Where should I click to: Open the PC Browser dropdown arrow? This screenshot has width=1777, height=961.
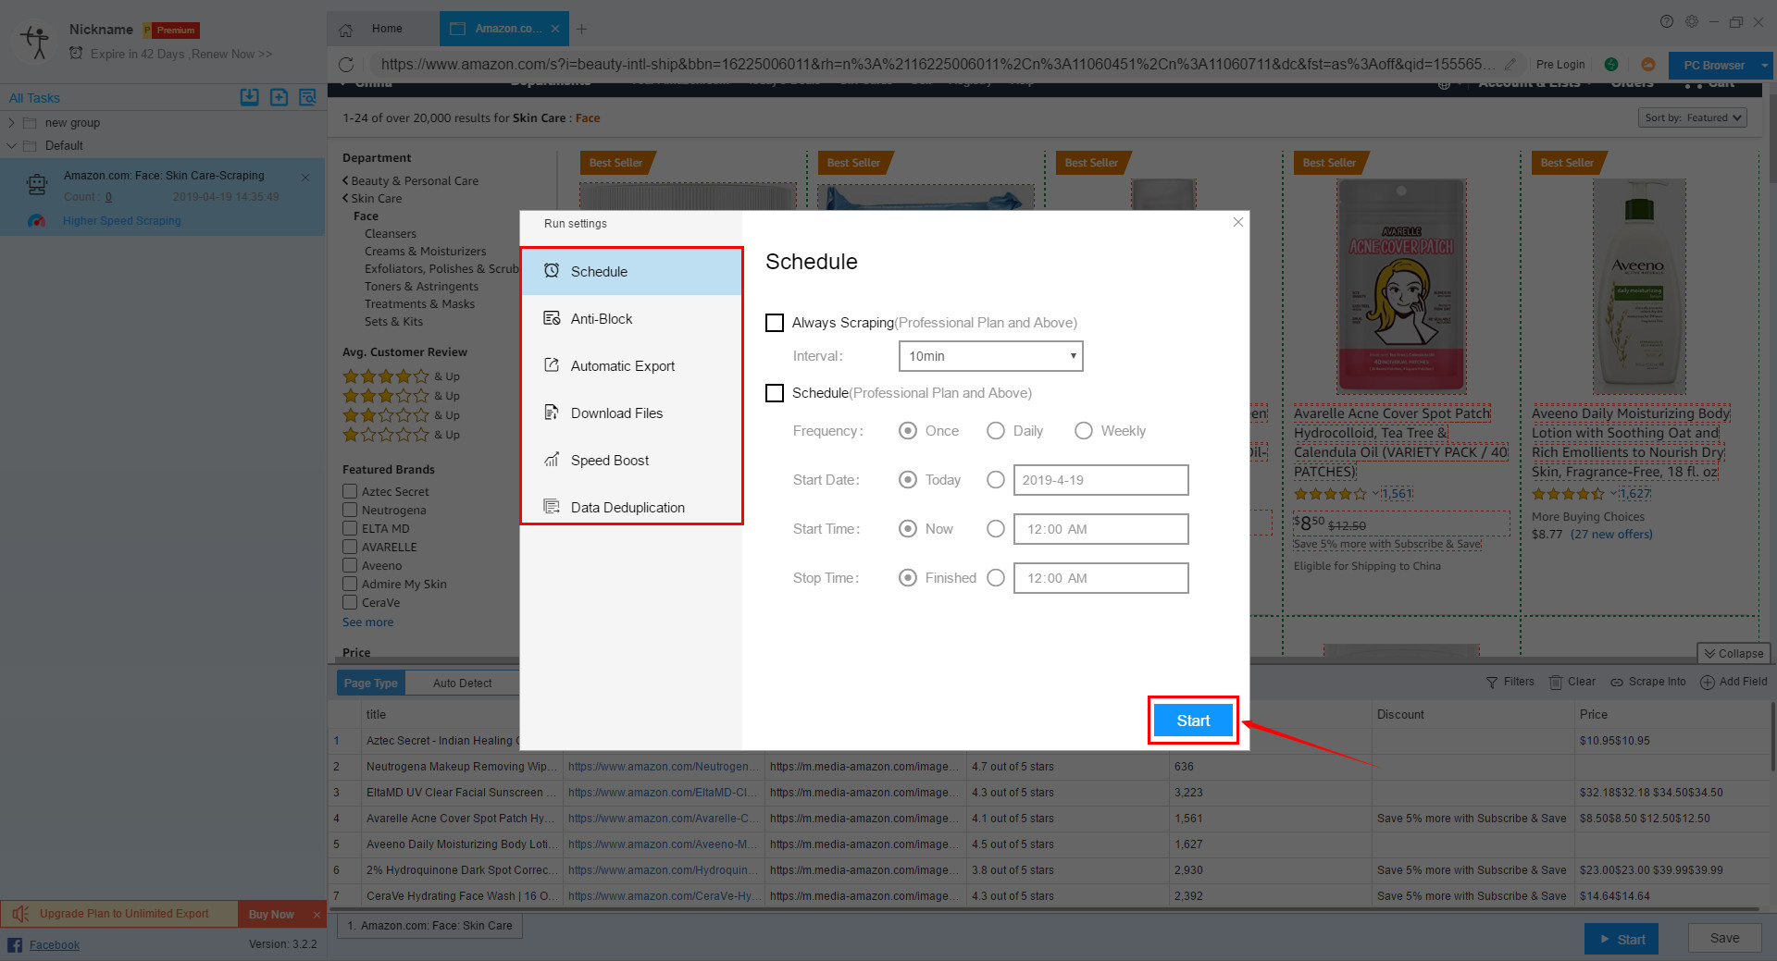[1765, 65]
